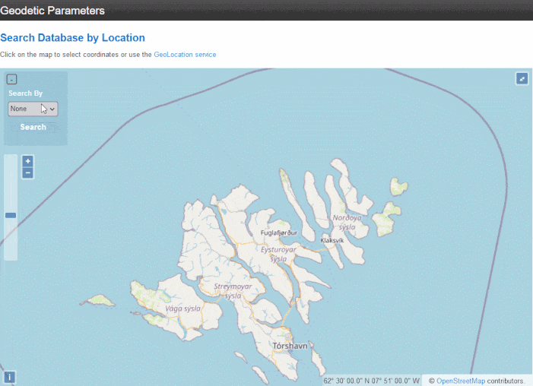
Task: Click the Geodetic Parameters header title
Action: 52,11
